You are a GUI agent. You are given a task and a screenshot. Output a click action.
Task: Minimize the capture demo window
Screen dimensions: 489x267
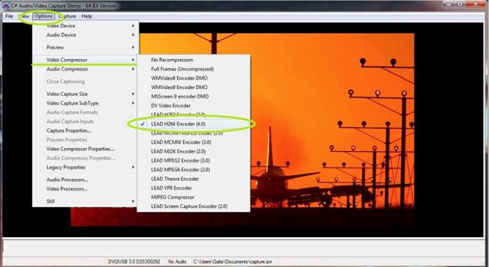tap(449, 5)
